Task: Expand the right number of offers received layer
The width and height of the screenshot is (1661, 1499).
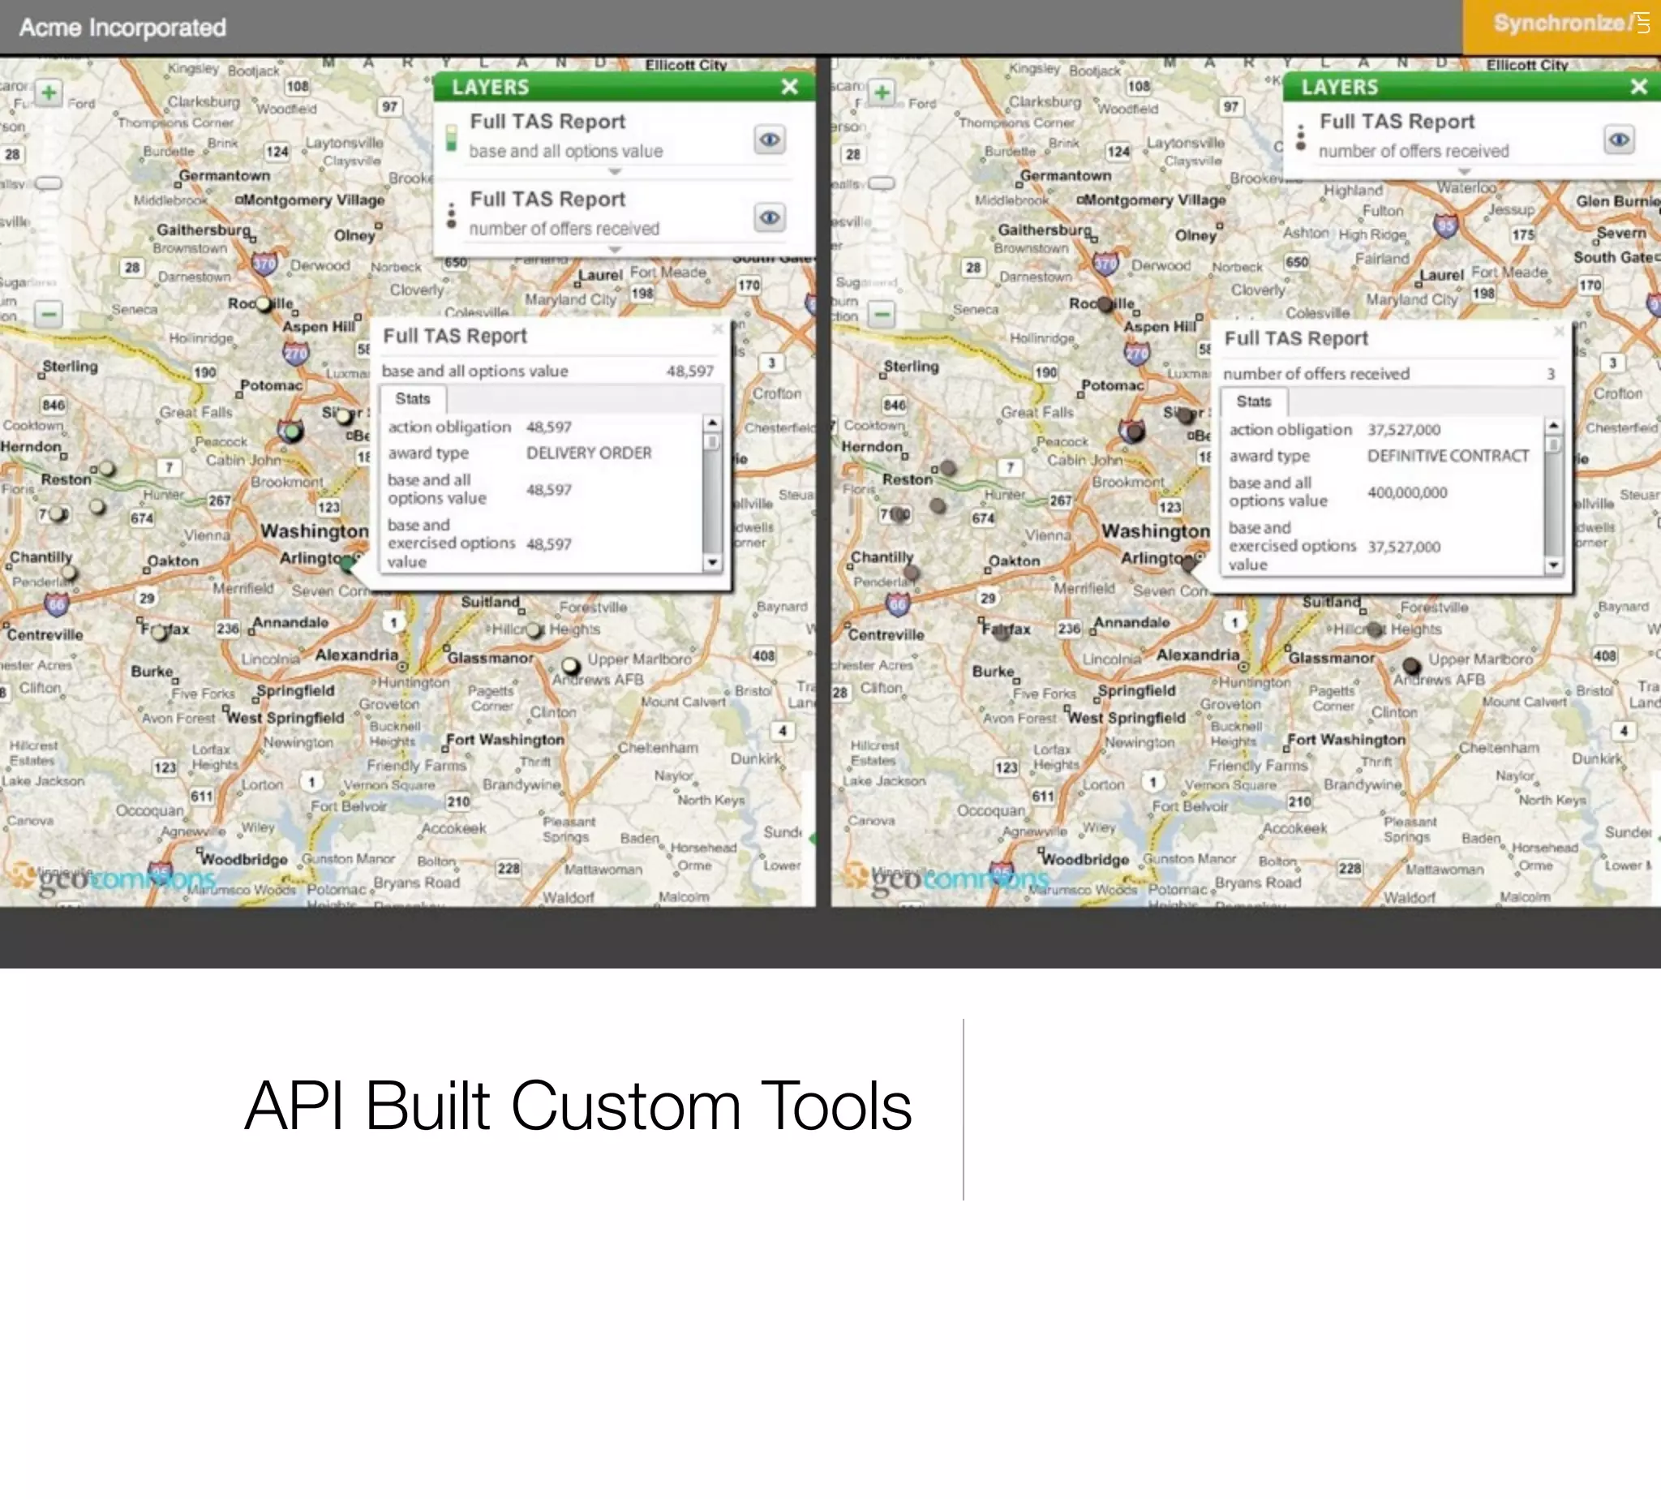Action: point(1464,171)
